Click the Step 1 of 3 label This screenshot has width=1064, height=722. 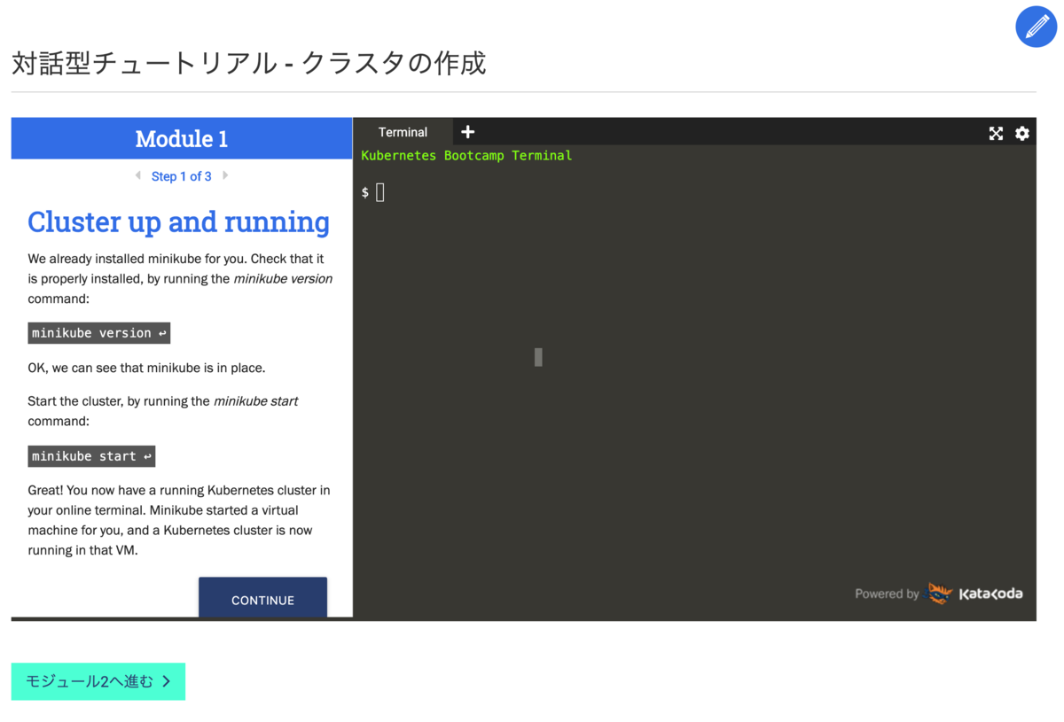click(x=181, y=176)
